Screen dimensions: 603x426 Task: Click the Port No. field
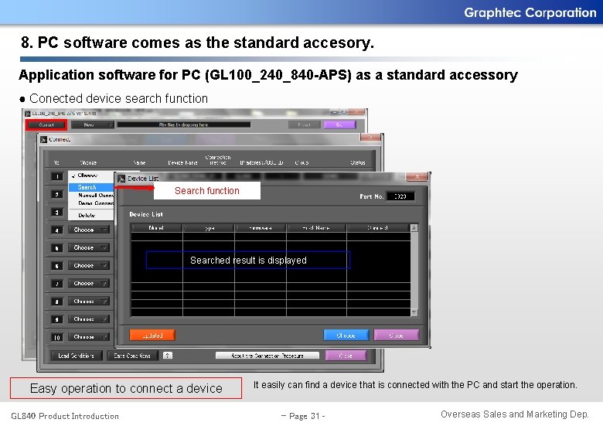click(400, 196)
